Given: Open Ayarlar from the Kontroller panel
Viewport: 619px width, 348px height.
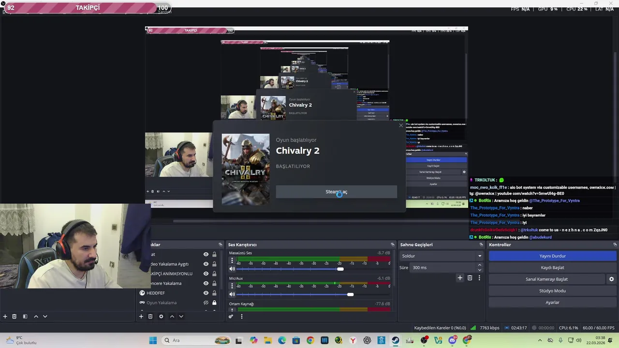Looking at the screenshot, I should 552,303.
